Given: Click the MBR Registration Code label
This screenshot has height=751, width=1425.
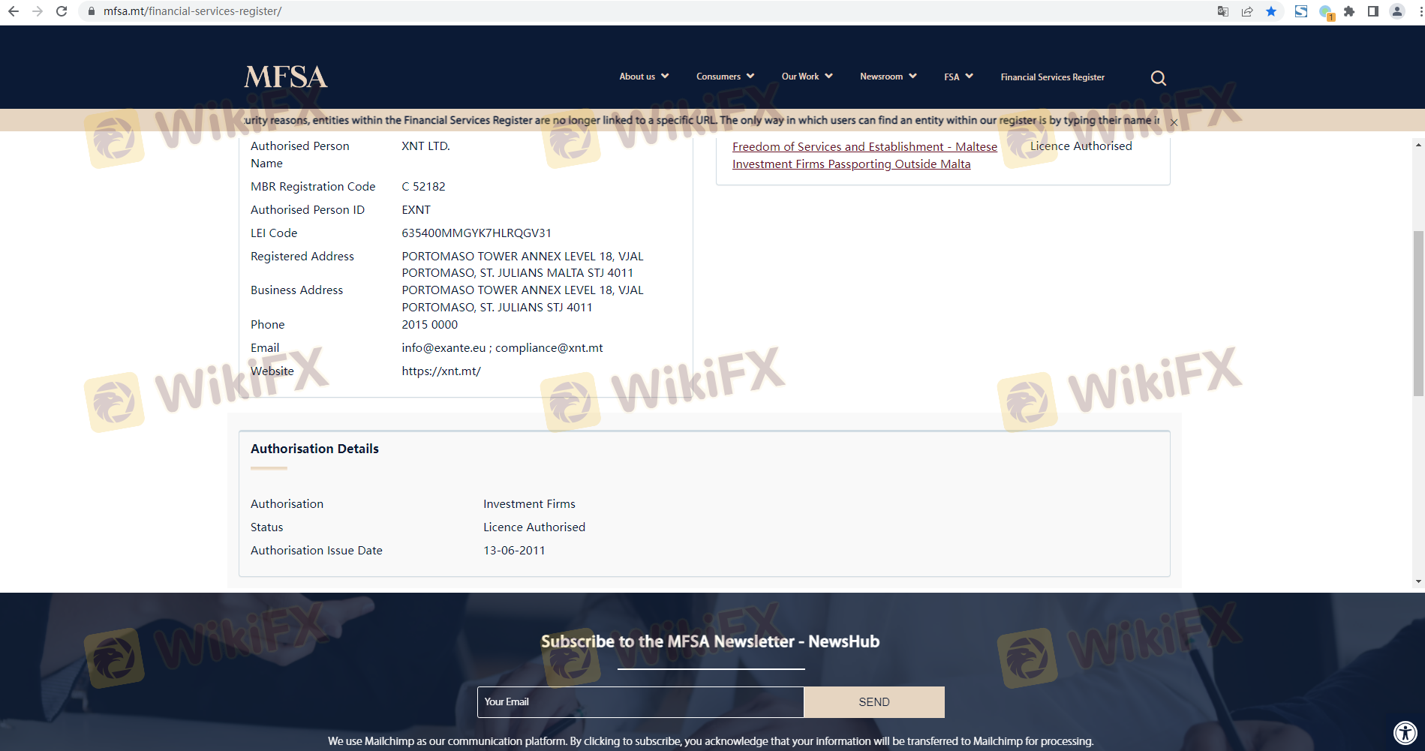Looking at the screenshot, I should [313, 187].
